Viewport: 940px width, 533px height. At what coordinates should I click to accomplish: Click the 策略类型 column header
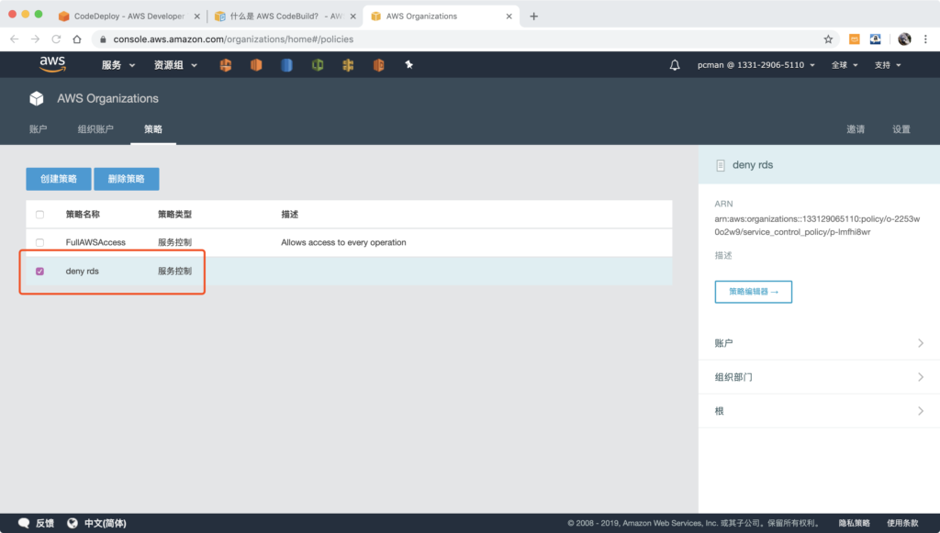point(174,215)
